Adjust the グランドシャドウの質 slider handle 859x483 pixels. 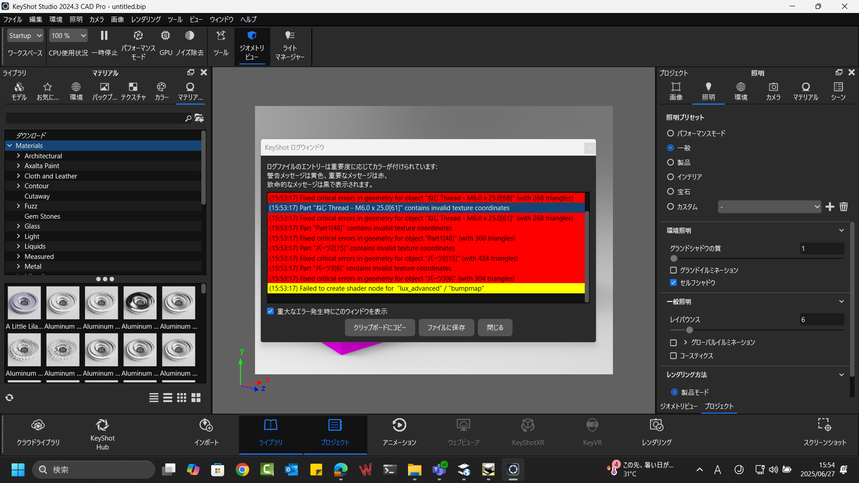[x=674, y=258]
